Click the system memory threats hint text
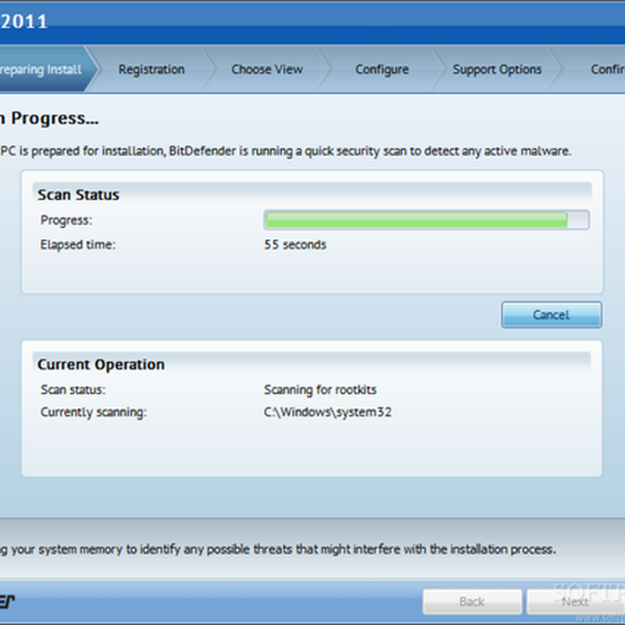The height and width of the screenshot is (625, 625). pyautogui.click(x=278, y=549)
